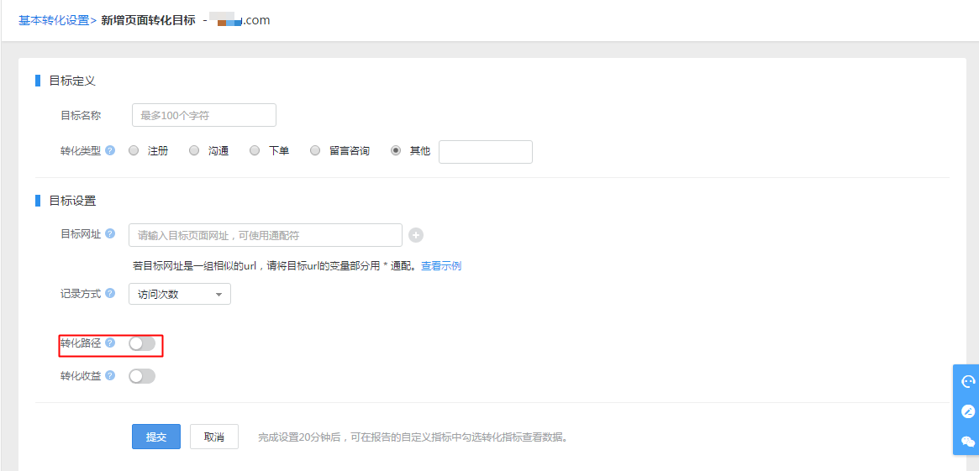
Task: Click help icon beside 转化收益
Action: [110, 375]
